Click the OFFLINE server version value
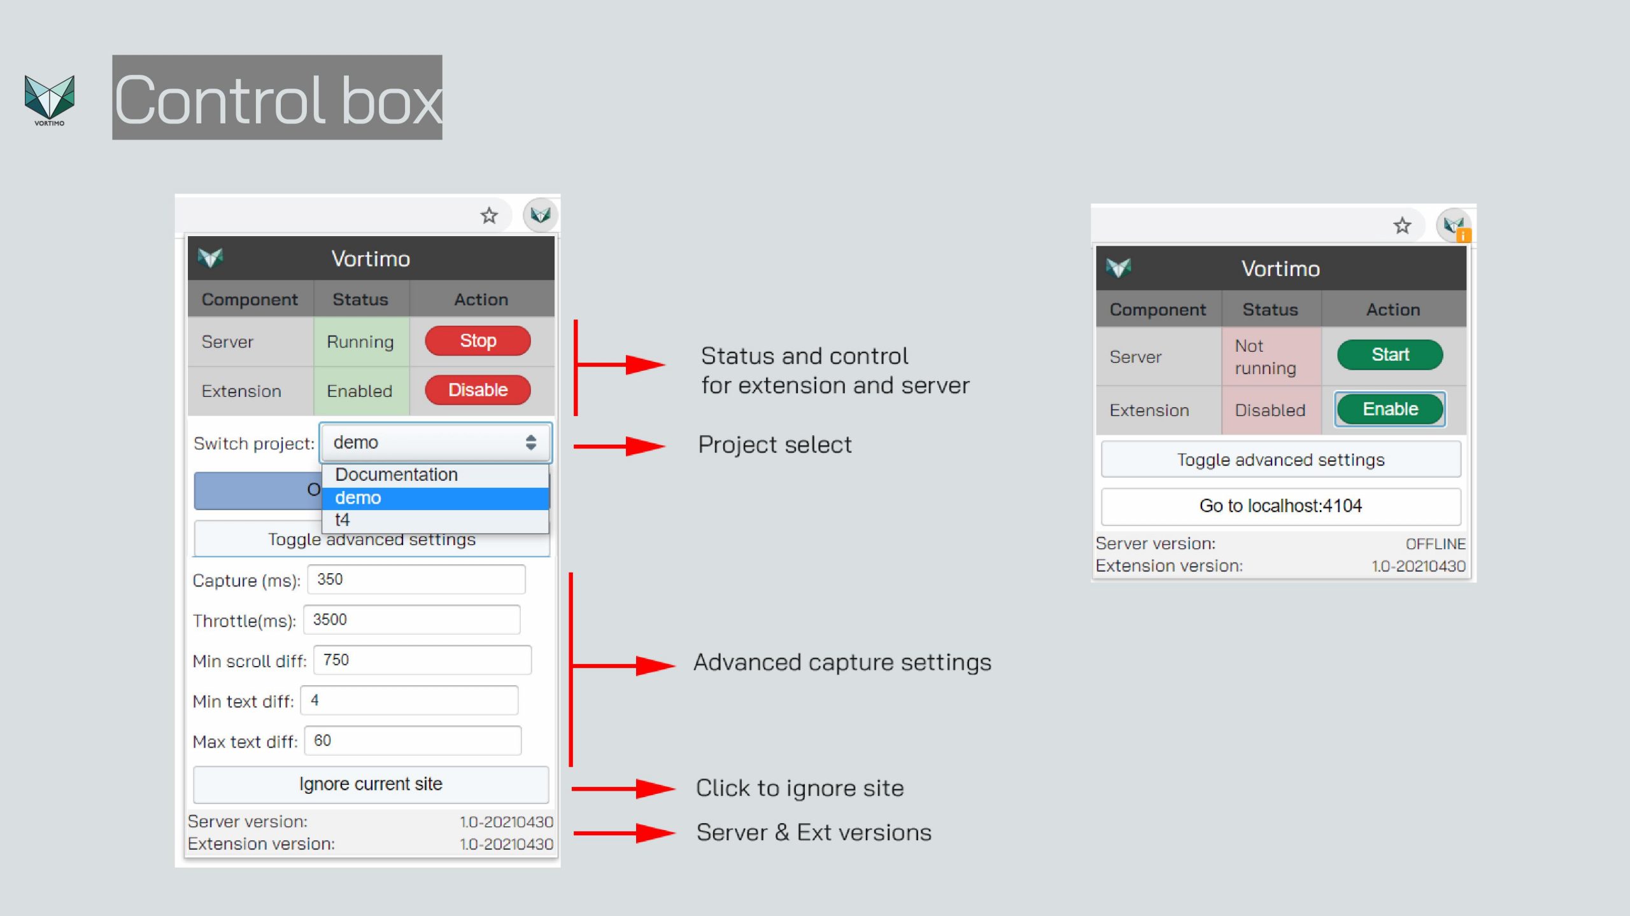The image size is (1630, 916). tap(1435, 545)
